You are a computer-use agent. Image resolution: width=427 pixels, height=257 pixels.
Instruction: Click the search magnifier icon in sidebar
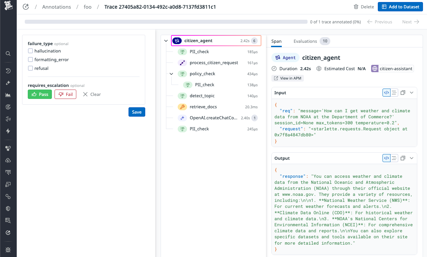[8, 53]
